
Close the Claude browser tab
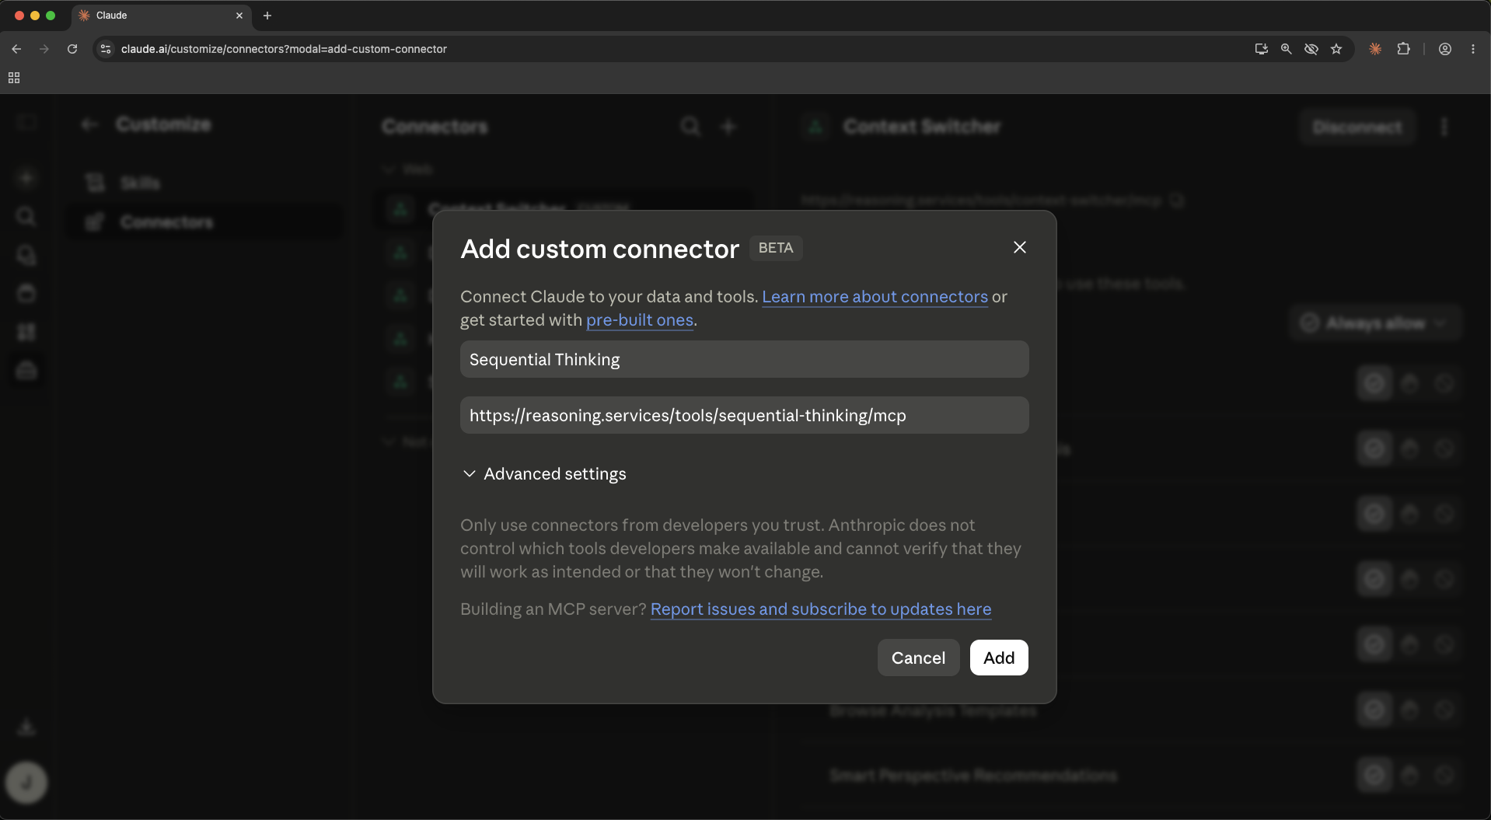239,16
